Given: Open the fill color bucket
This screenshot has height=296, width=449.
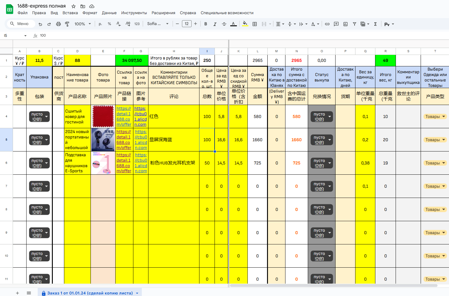Looking at the screenshot, I should 245,24.
